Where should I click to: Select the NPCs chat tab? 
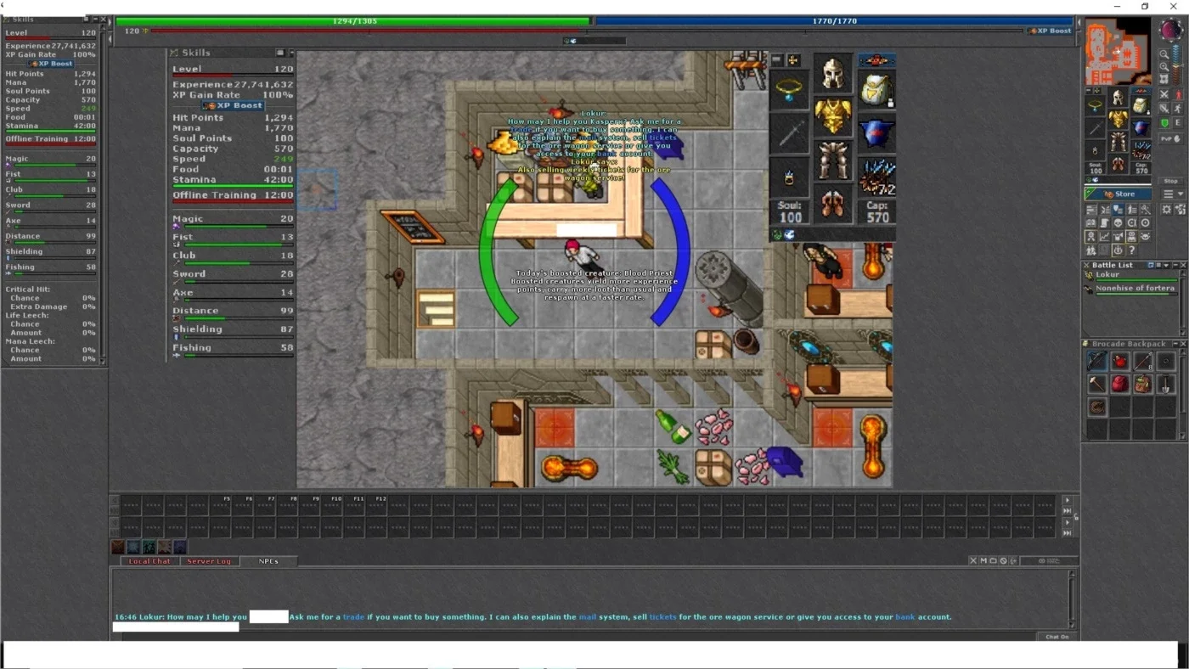pos(268,561)
